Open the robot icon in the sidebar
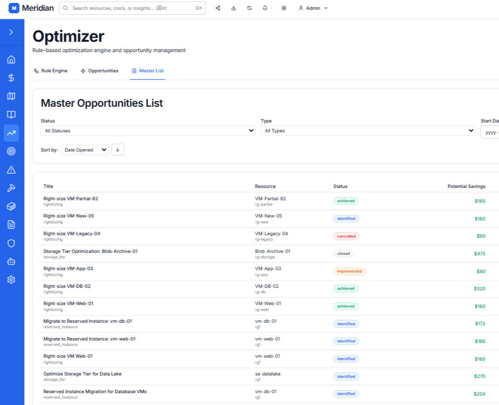The height and width of the screenshot is (405, 499). coord(11,261)
